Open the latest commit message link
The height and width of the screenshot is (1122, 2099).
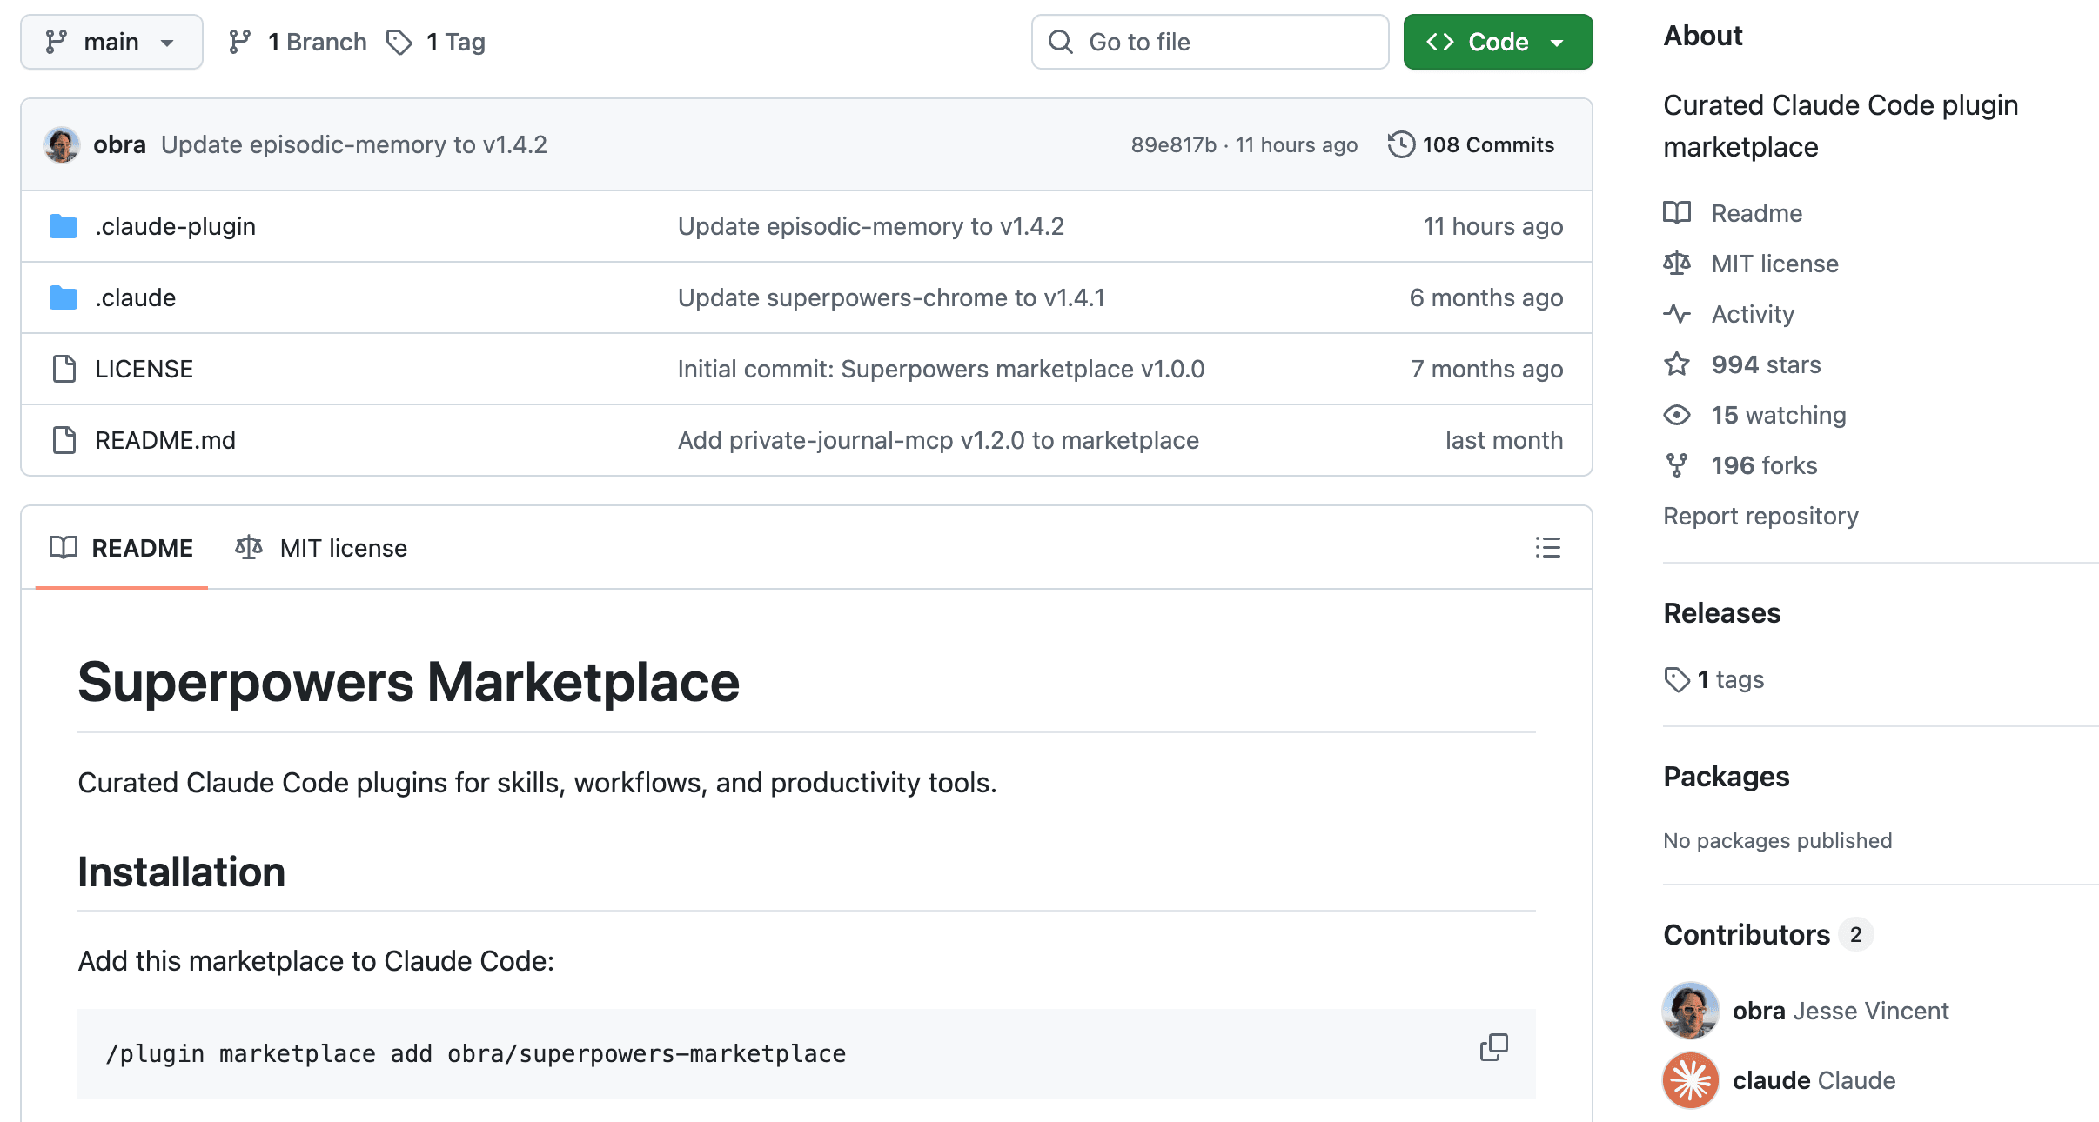point(354,144)
